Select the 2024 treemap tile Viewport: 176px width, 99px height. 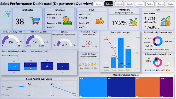point(93,87)
